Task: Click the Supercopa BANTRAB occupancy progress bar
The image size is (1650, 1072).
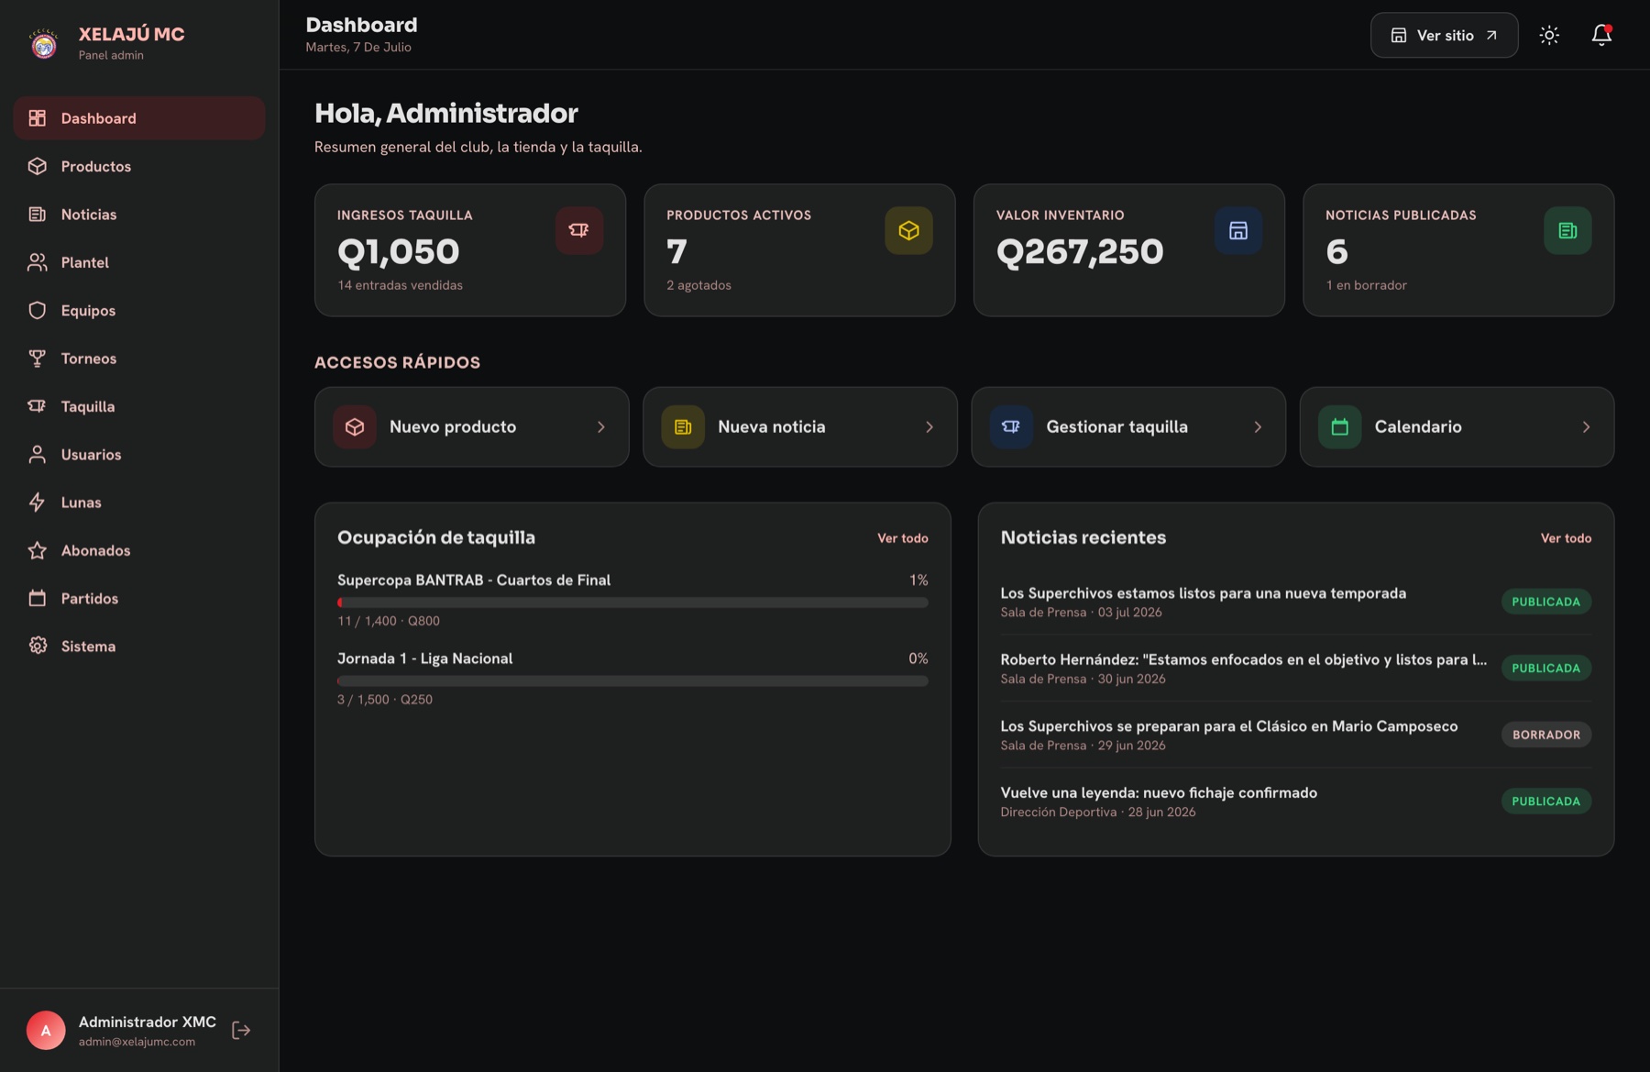Action: (632, 602)
